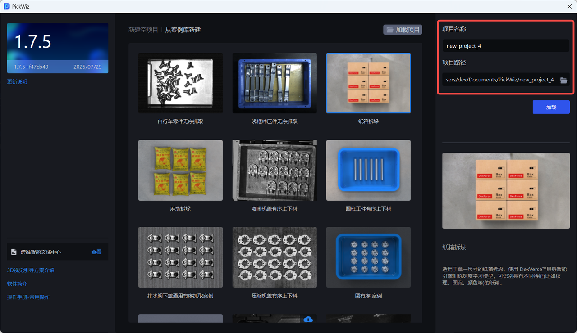Click the cloud download icon on bottom thumbnail
The width and height of the screenshot is (577, 333).
(x=308, y=319)
